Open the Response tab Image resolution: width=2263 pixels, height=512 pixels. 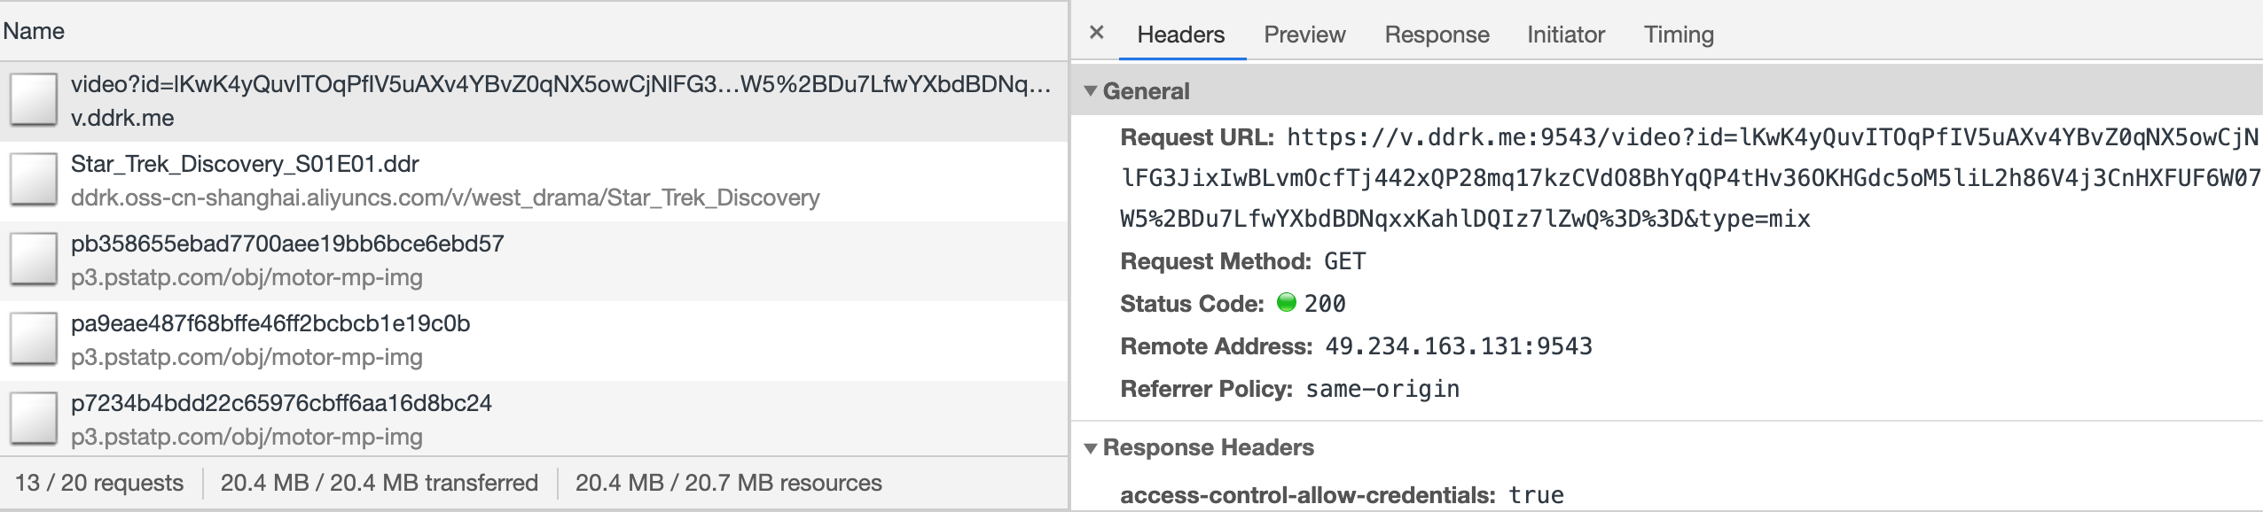(x=1437, y=35)
